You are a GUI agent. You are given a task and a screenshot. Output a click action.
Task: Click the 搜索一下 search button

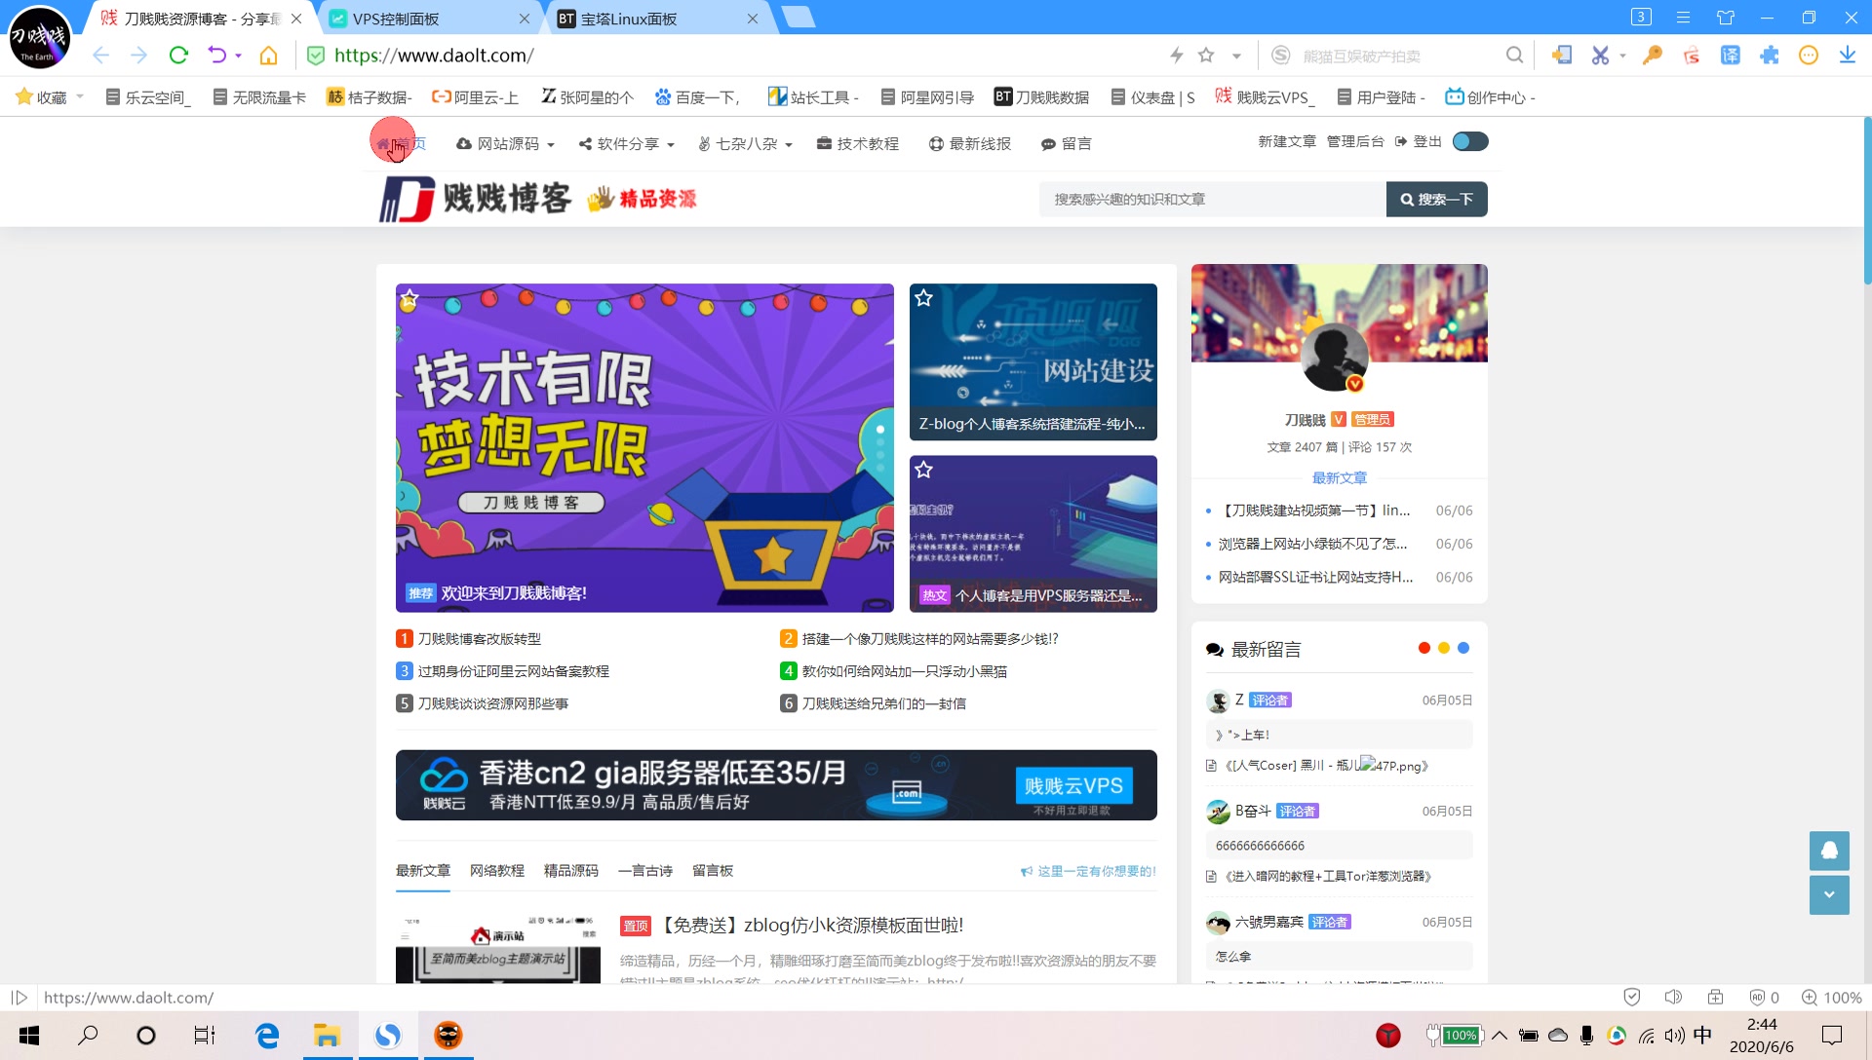click(x=1436, y=199)
